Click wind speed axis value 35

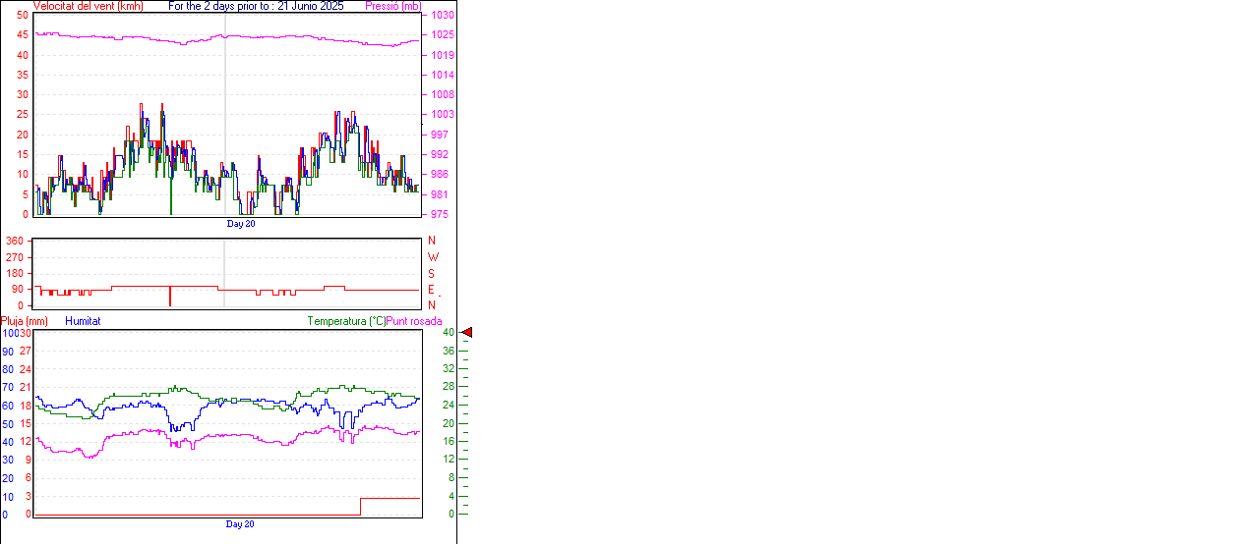click(x=22, y=75)
